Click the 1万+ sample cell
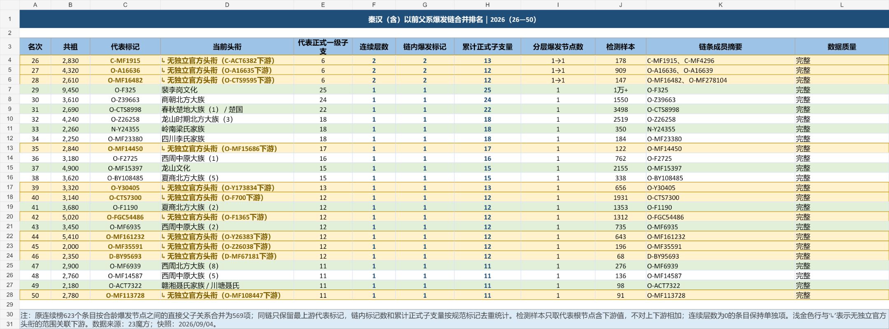This screenshot has width=889, height=329. click(x=620, y=90)
